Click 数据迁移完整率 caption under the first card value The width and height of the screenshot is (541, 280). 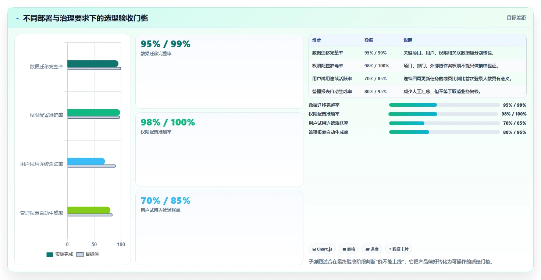point(156,54)
